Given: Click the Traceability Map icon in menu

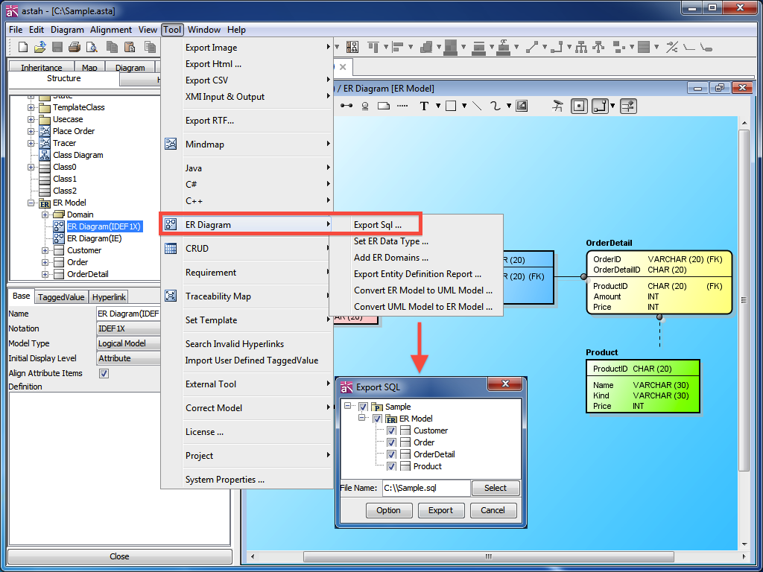Looking at the screenshot, I should (x=171, y=296).
